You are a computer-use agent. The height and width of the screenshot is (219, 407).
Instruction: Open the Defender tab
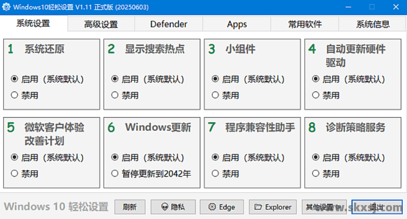[169, 24]
